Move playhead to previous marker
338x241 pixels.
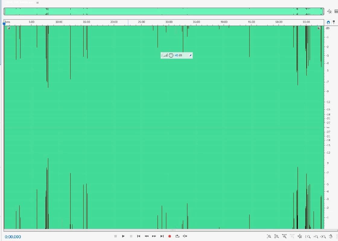tap(139, 236)
